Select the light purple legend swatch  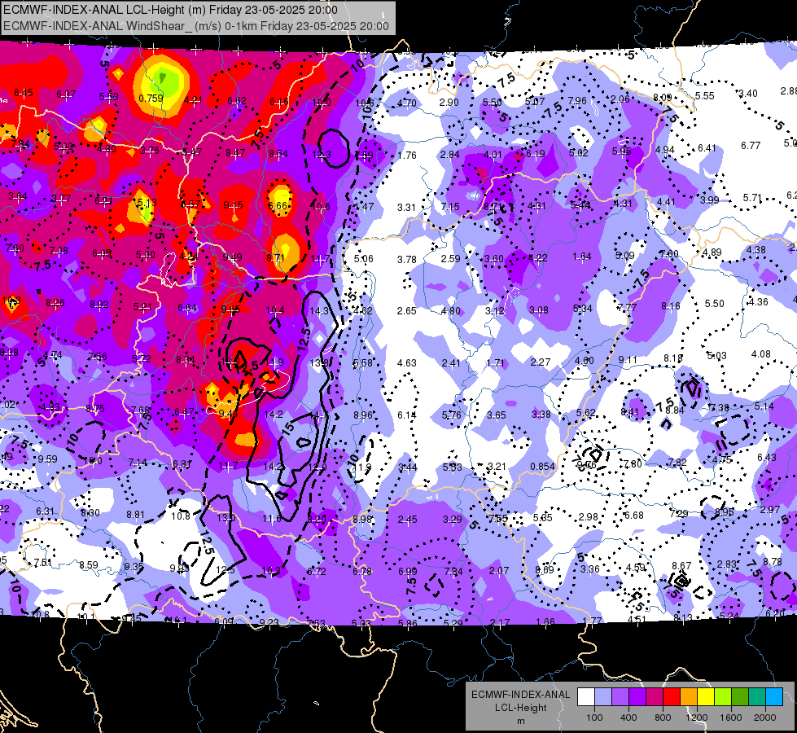tap(620, 697)
